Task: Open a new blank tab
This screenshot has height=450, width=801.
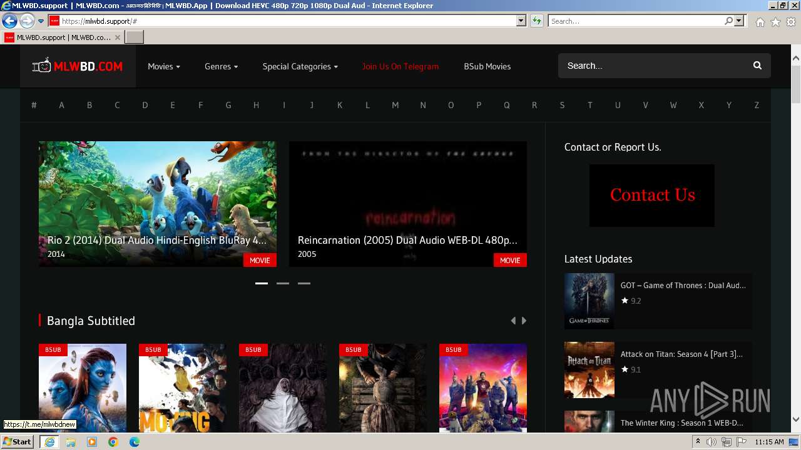Action: coord(135,37)
